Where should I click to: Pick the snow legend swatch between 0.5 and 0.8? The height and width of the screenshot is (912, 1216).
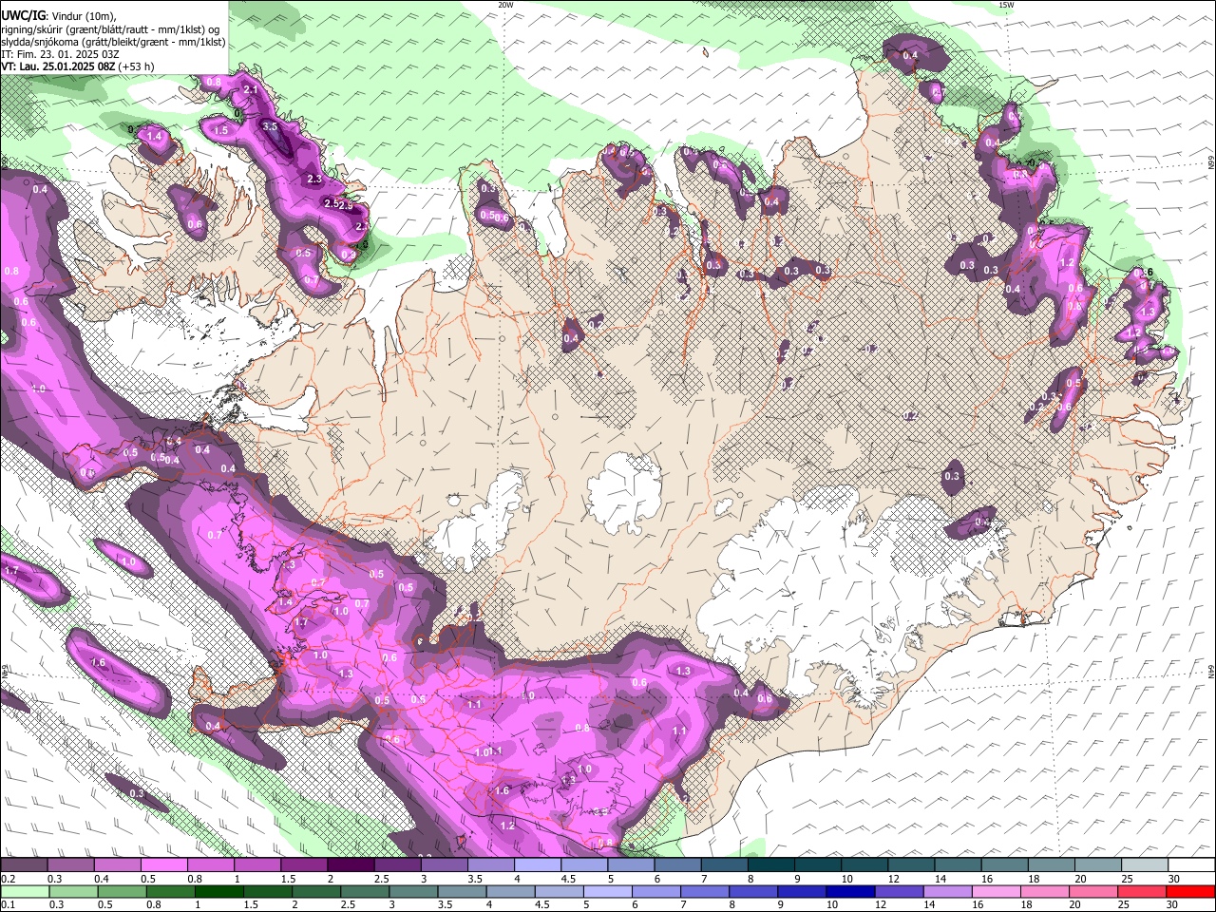point(164,865)
